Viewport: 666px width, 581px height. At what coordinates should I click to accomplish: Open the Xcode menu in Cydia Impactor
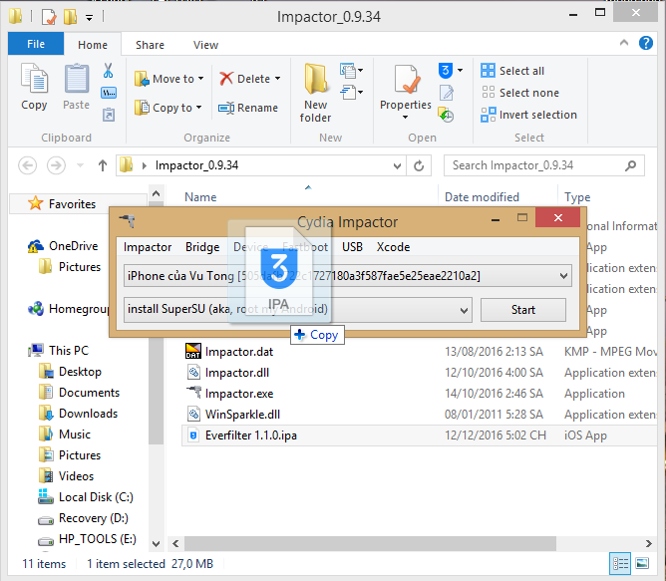[393, 247]
